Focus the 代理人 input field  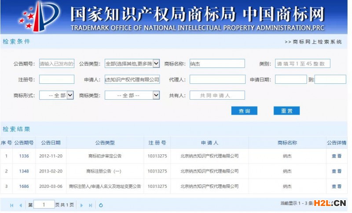pos(217,79)
